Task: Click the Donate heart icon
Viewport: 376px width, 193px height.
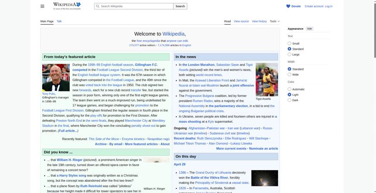Action: pos(288,6)
